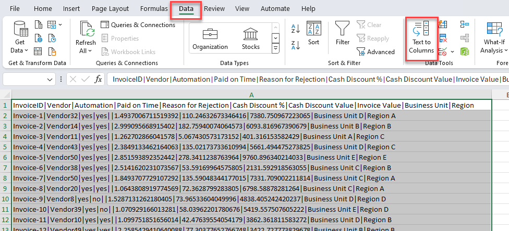509x231 pixels.
Task: Select the Data ribbon tab
Action: [x=186, y=9]
